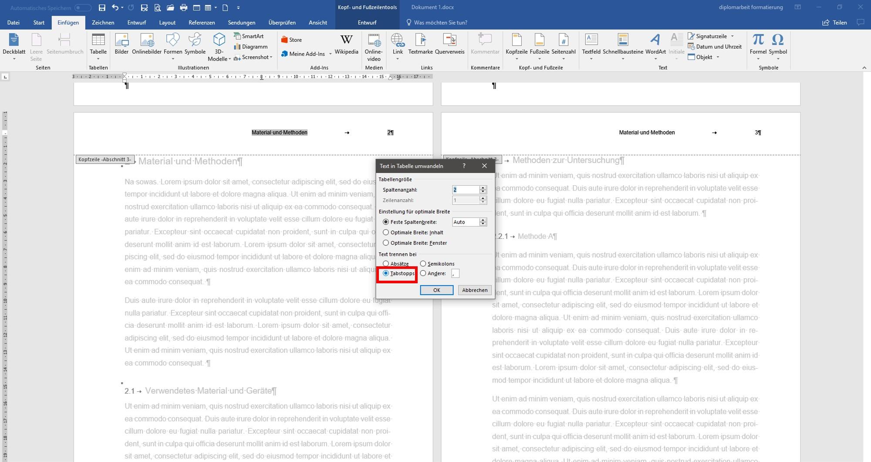Expand the Signaturzeile dropdown arrow
Screen dimensions: 871x462
732,36
